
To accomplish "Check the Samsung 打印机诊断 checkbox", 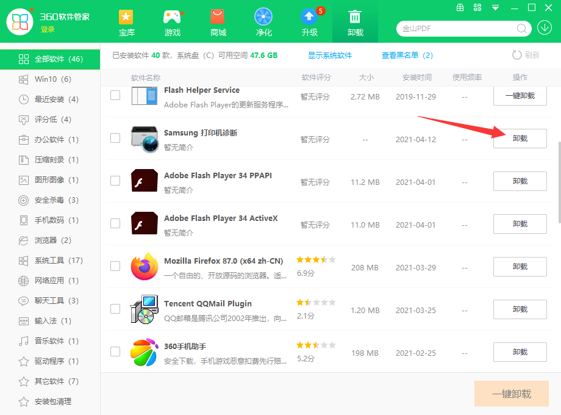I will point(115,138).
